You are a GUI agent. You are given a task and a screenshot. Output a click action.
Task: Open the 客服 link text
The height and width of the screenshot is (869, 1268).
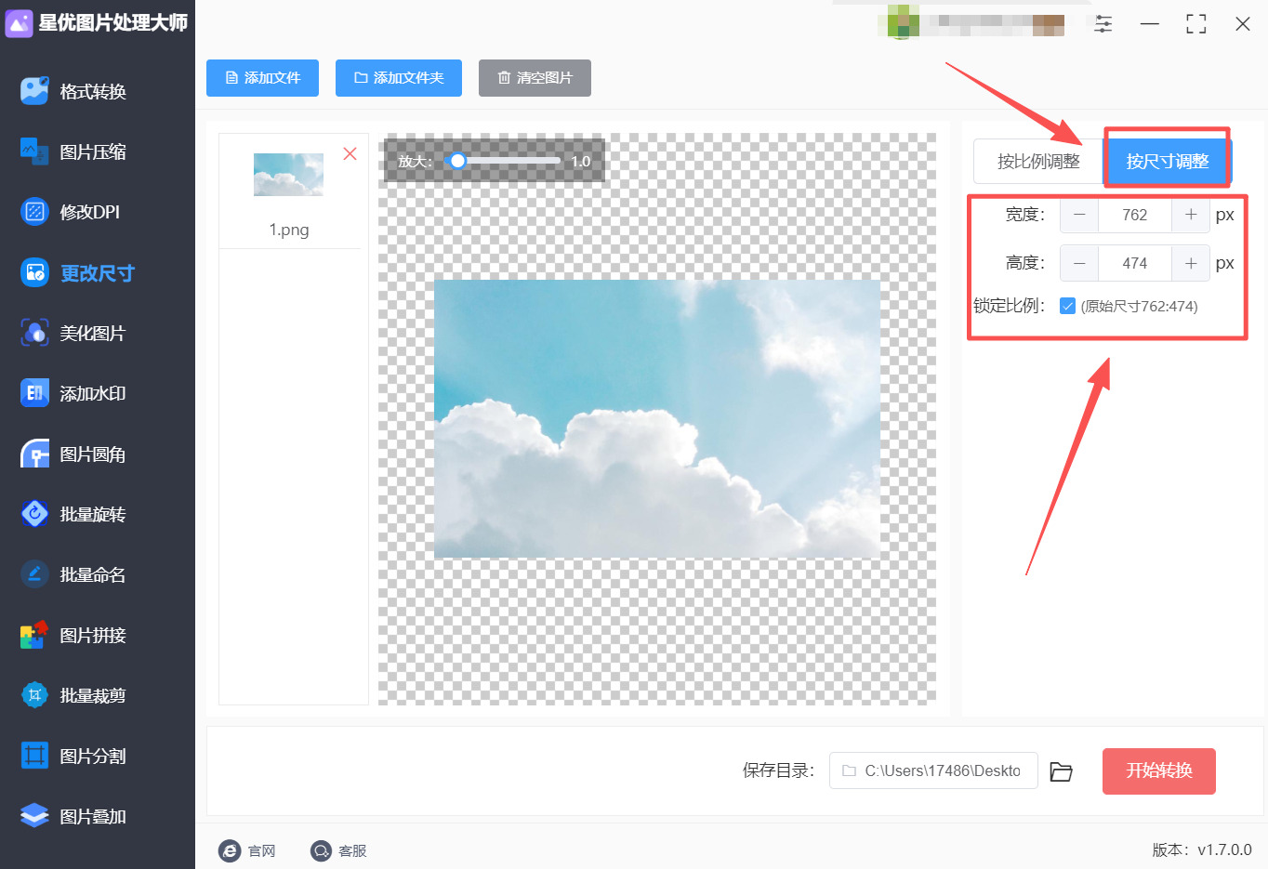(x=352, y=850)
